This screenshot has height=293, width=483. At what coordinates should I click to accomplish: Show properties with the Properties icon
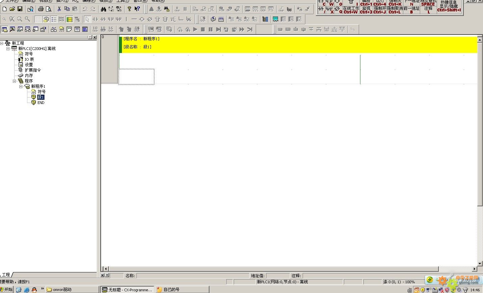(43, 29)
